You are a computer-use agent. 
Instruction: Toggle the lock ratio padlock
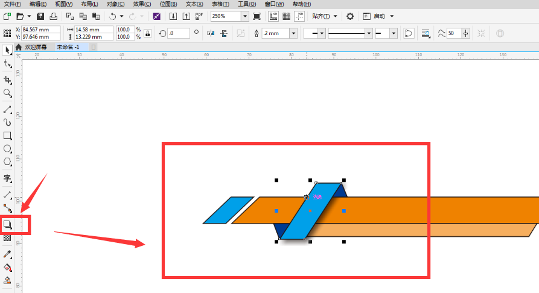[x=148, y=33]
